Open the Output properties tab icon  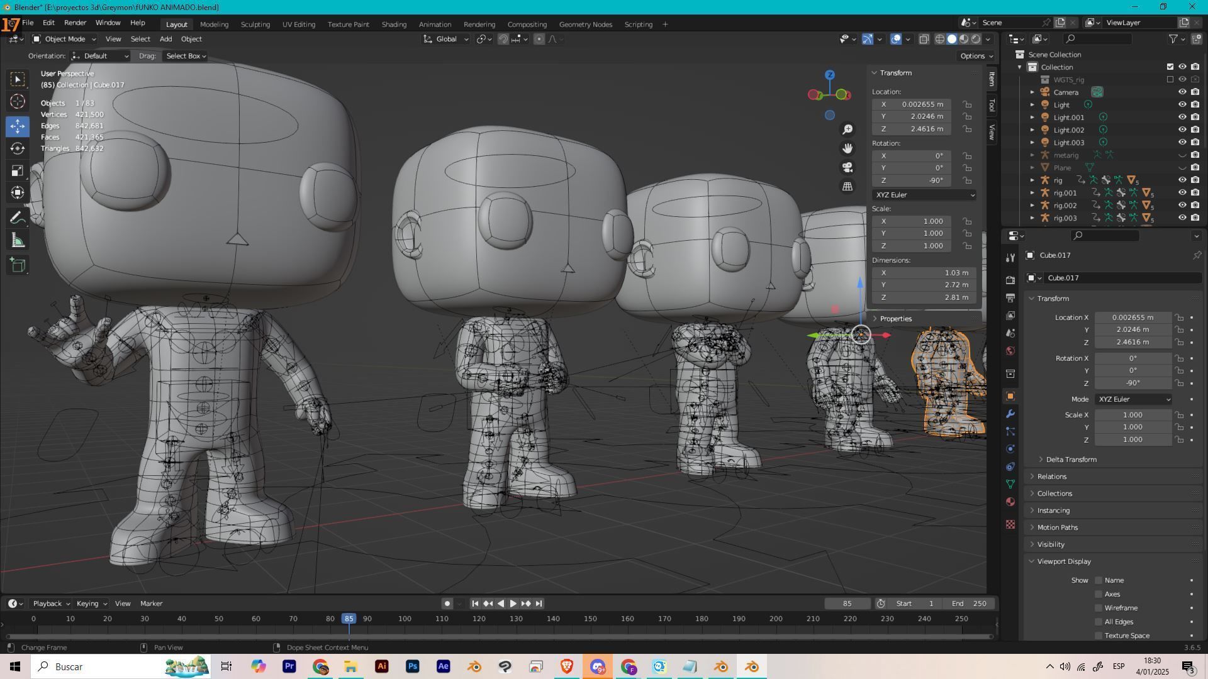(1010, 297)
